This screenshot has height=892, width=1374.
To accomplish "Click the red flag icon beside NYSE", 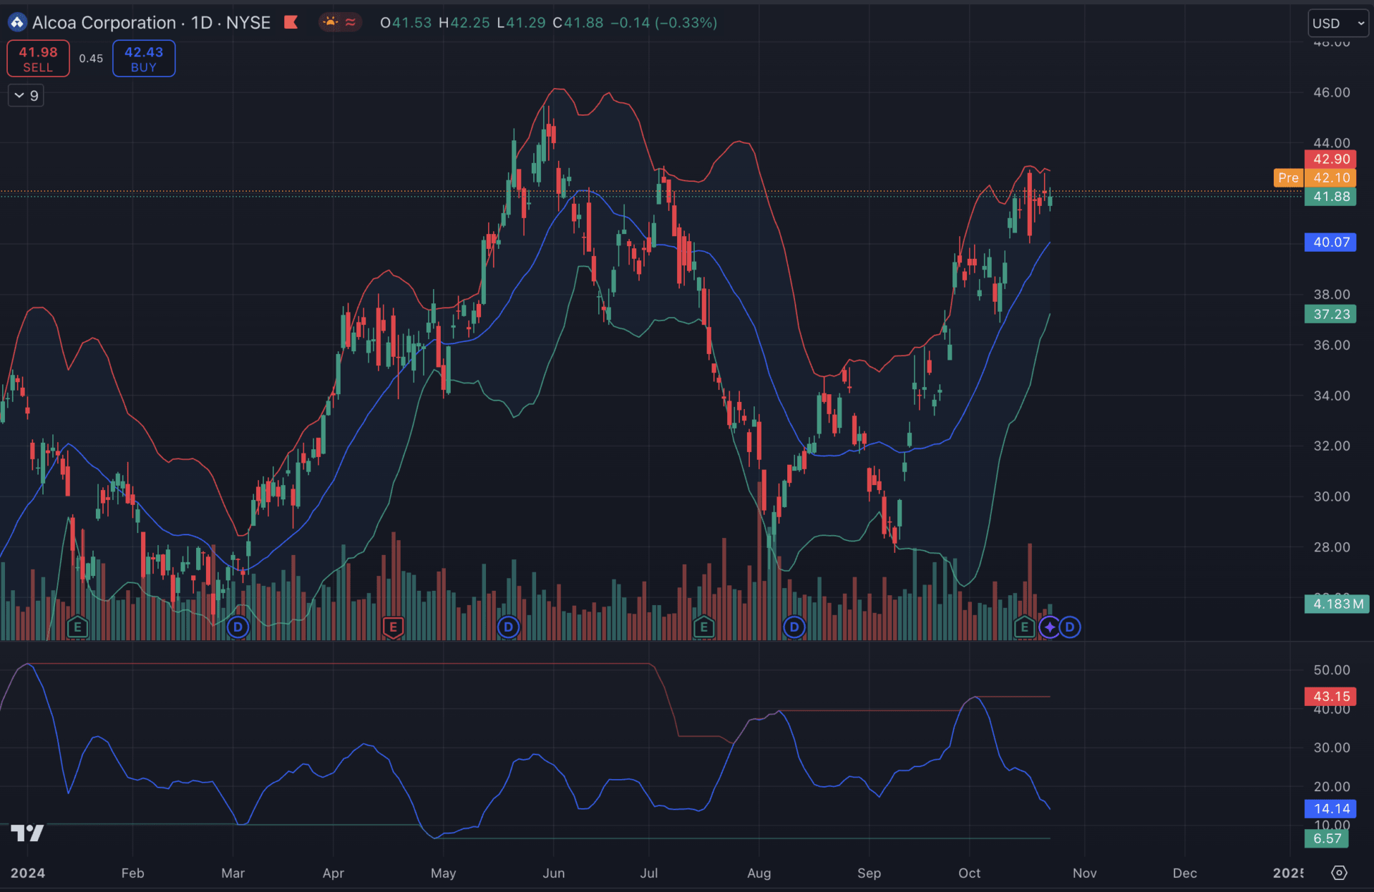I will (291, 22).
